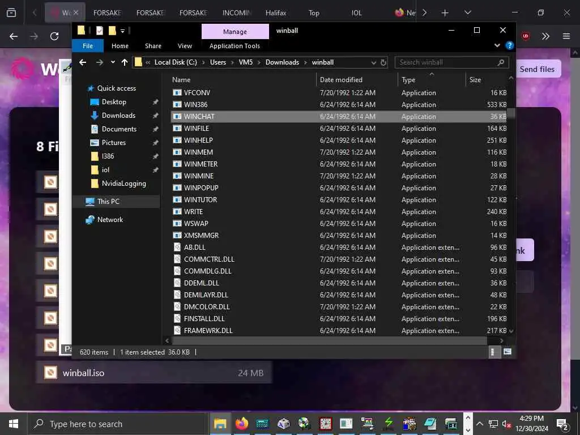
Task: Click the uBlock extension icon in browser
Action: 525,36
